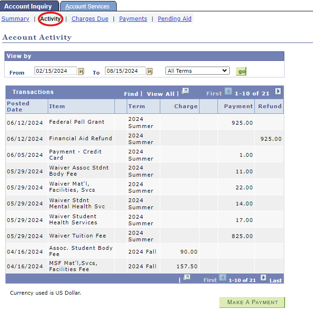Go to next transactions page, header arrow
This screenshot has width=313, height=315.
click(278, 91)
